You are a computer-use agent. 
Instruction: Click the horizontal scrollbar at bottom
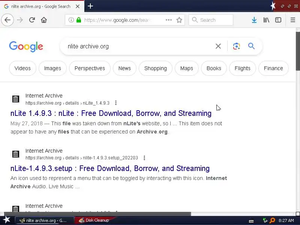[97, 214]
